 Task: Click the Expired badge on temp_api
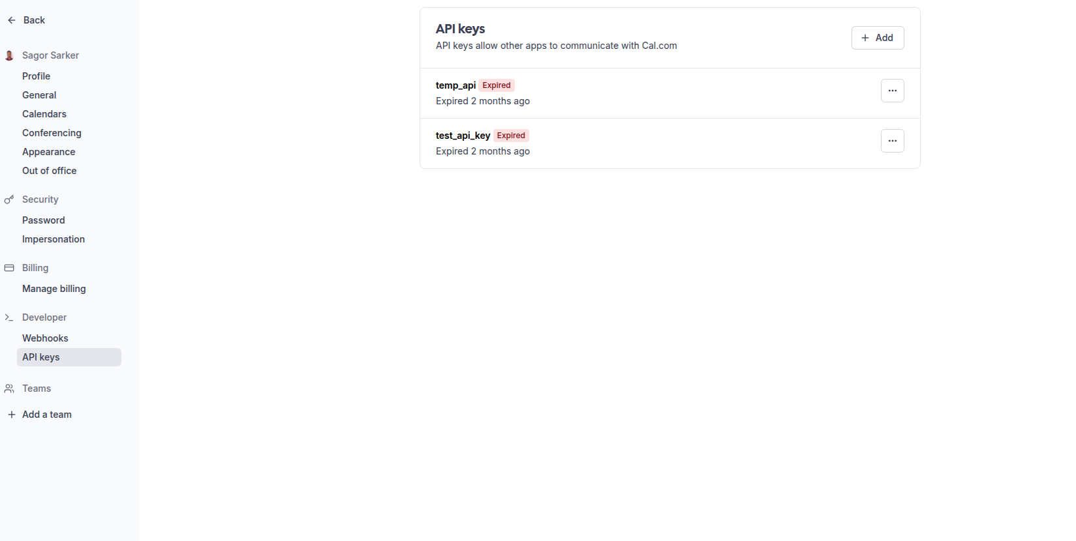click(x=496, y=85)
